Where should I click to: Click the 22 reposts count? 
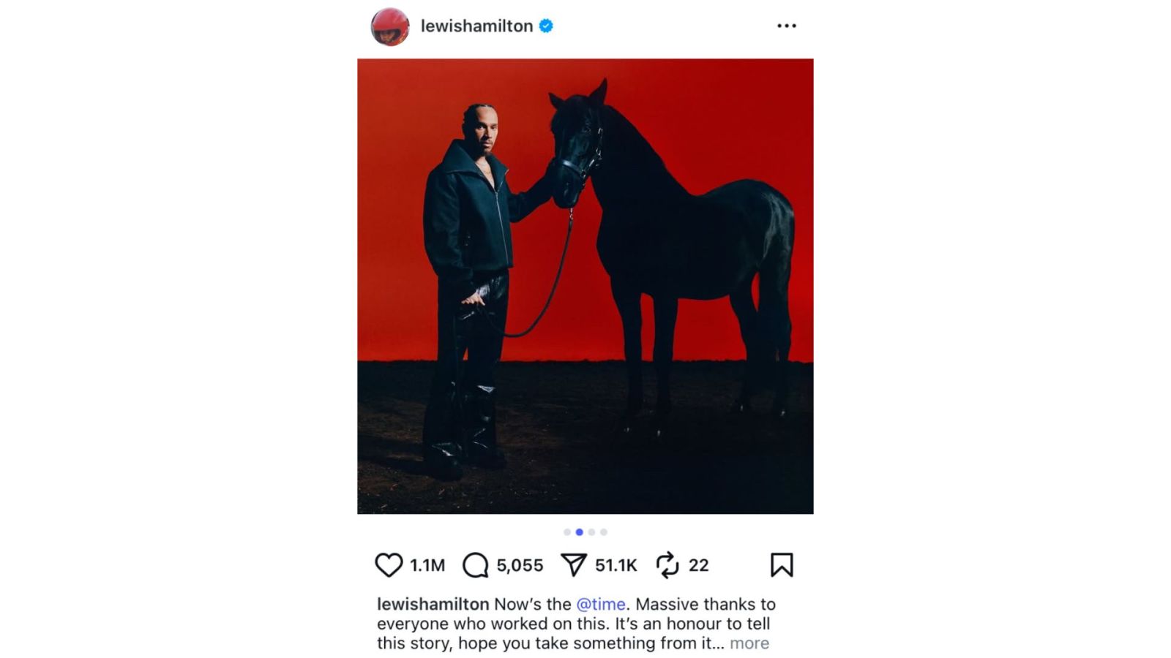point(699,565)
